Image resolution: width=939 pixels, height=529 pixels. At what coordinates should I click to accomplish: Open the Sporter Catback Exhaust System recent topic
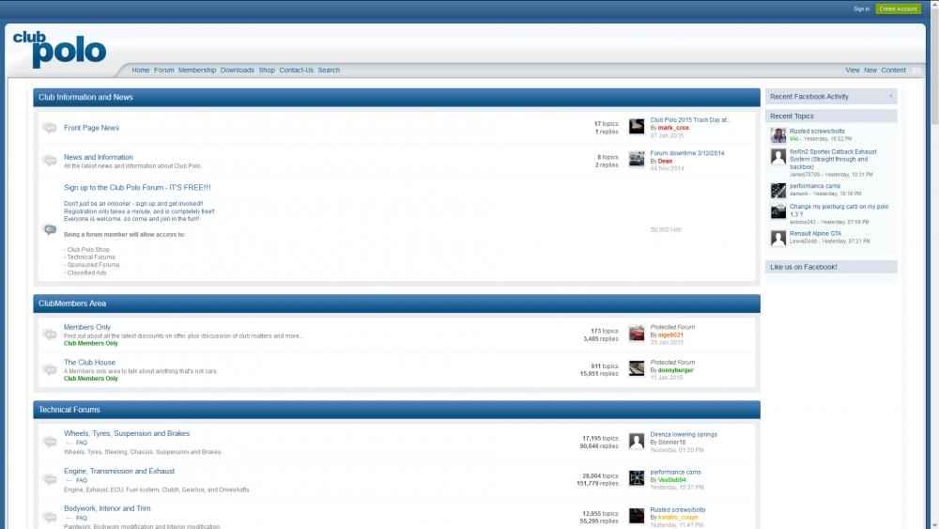[x=832, y=160]
